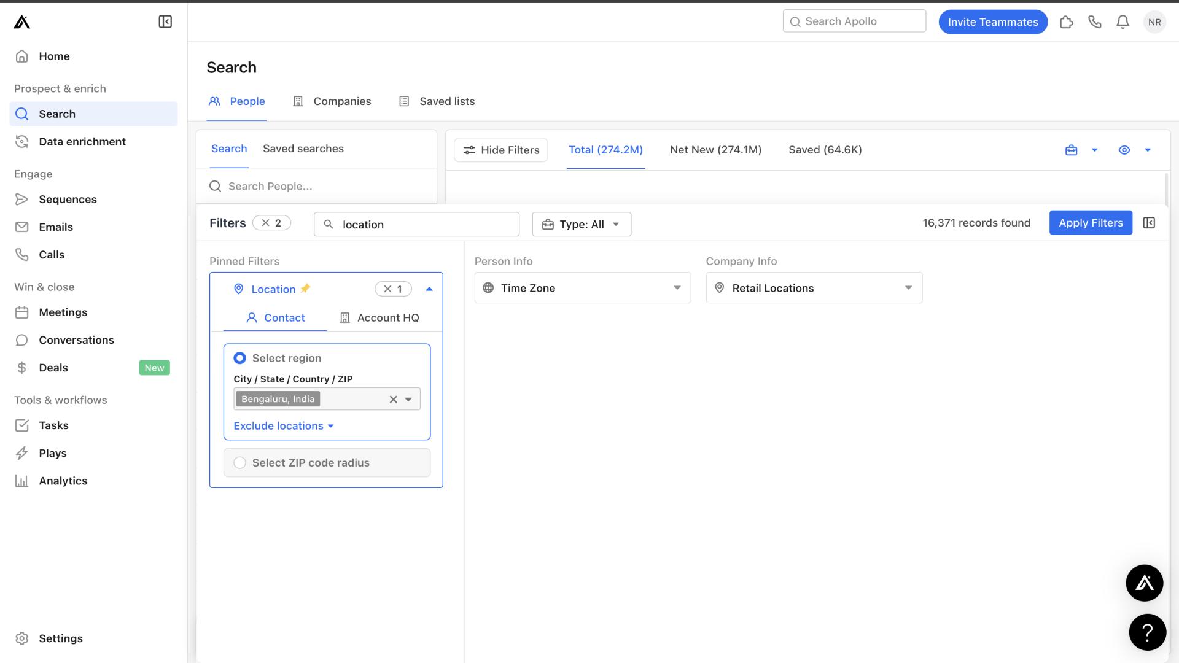Expand the Retail Locations filter
Viewport: 1179px width, 663px height.
[814, 288]
